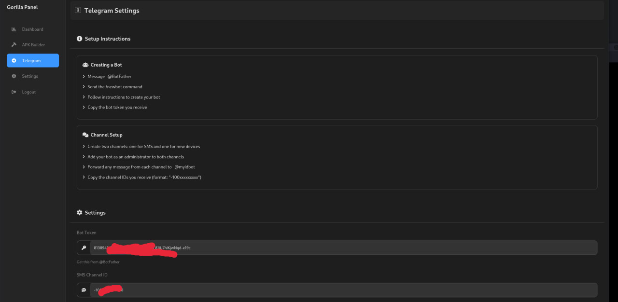This screenshot has height=302, width=618.
Task: Click the @BotFather mention under Creating a Bot
Action: coord(119,77)
